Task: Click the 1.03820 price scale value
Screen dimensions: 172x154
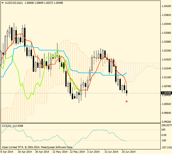Action: coord(166,15)
